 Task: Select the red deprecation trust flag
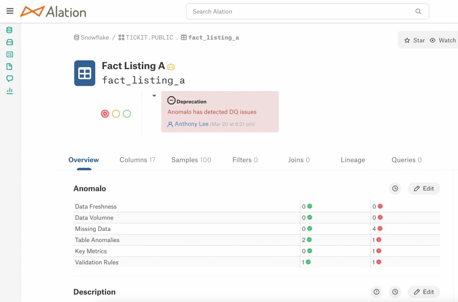coord(105,114)
